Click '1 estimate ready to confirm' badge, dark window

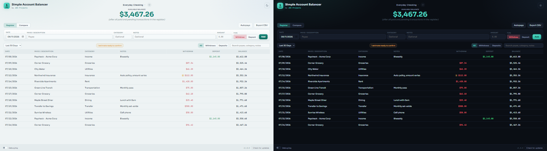pyautogui.click(x=384, y=46)
